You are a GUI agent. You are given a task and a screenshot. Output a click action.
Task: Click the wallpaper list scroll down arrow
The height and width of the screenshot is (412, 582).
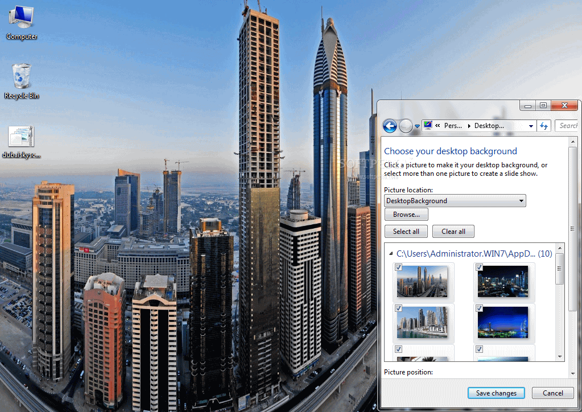coord(560,357)
